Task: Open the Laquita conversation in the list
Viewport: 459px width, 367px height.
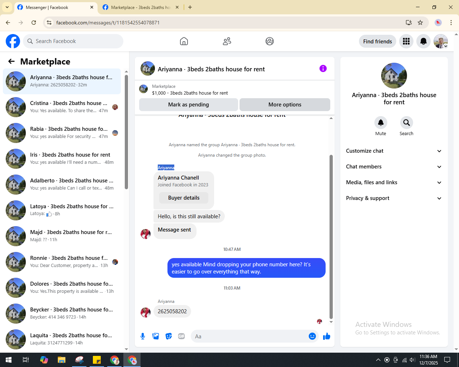Action: 62,339
